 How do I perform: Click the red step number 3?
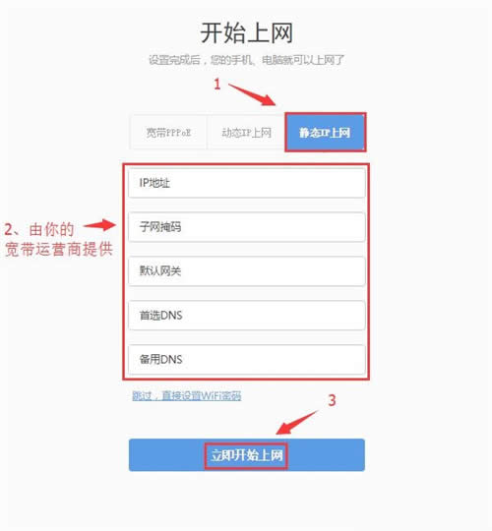click(x=332, y=400)
